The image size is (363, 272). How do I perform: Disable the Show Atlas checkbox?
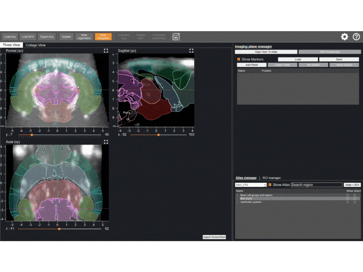(270, 185)
